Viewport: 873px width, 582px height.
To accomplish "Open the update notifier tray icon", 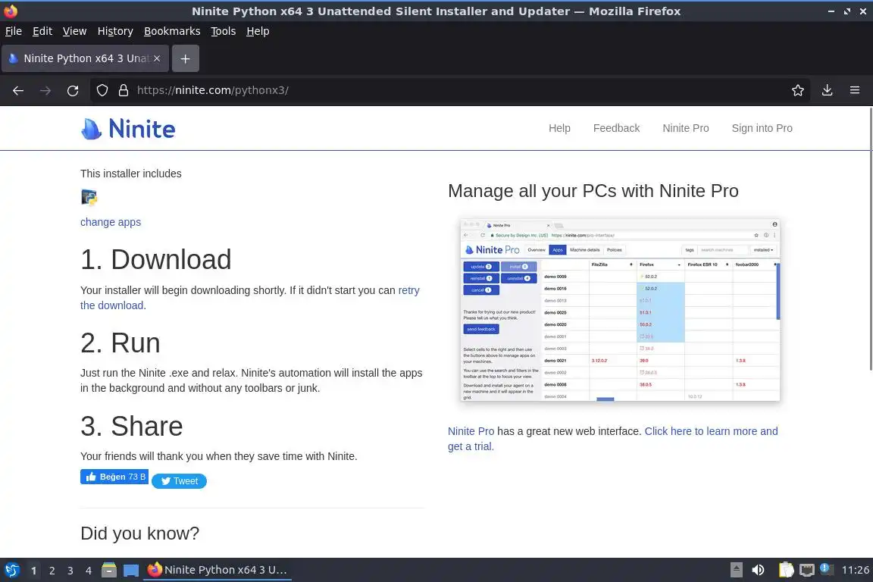I will [x=827, y=569].
